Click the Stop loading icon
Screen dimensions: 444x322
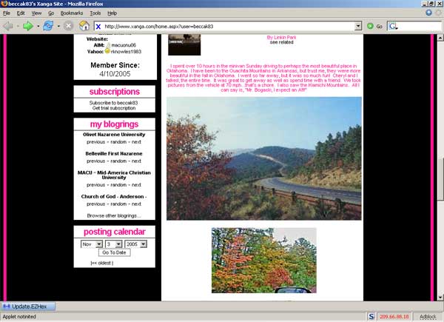click(68, 26)
